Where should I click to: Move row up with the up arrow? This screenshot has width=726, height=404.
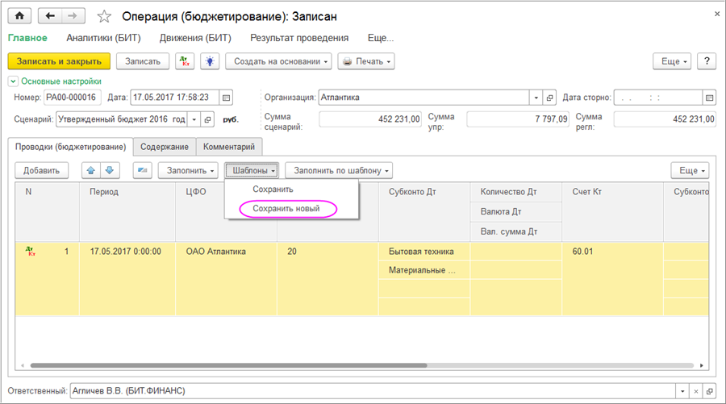coord(90,170)
